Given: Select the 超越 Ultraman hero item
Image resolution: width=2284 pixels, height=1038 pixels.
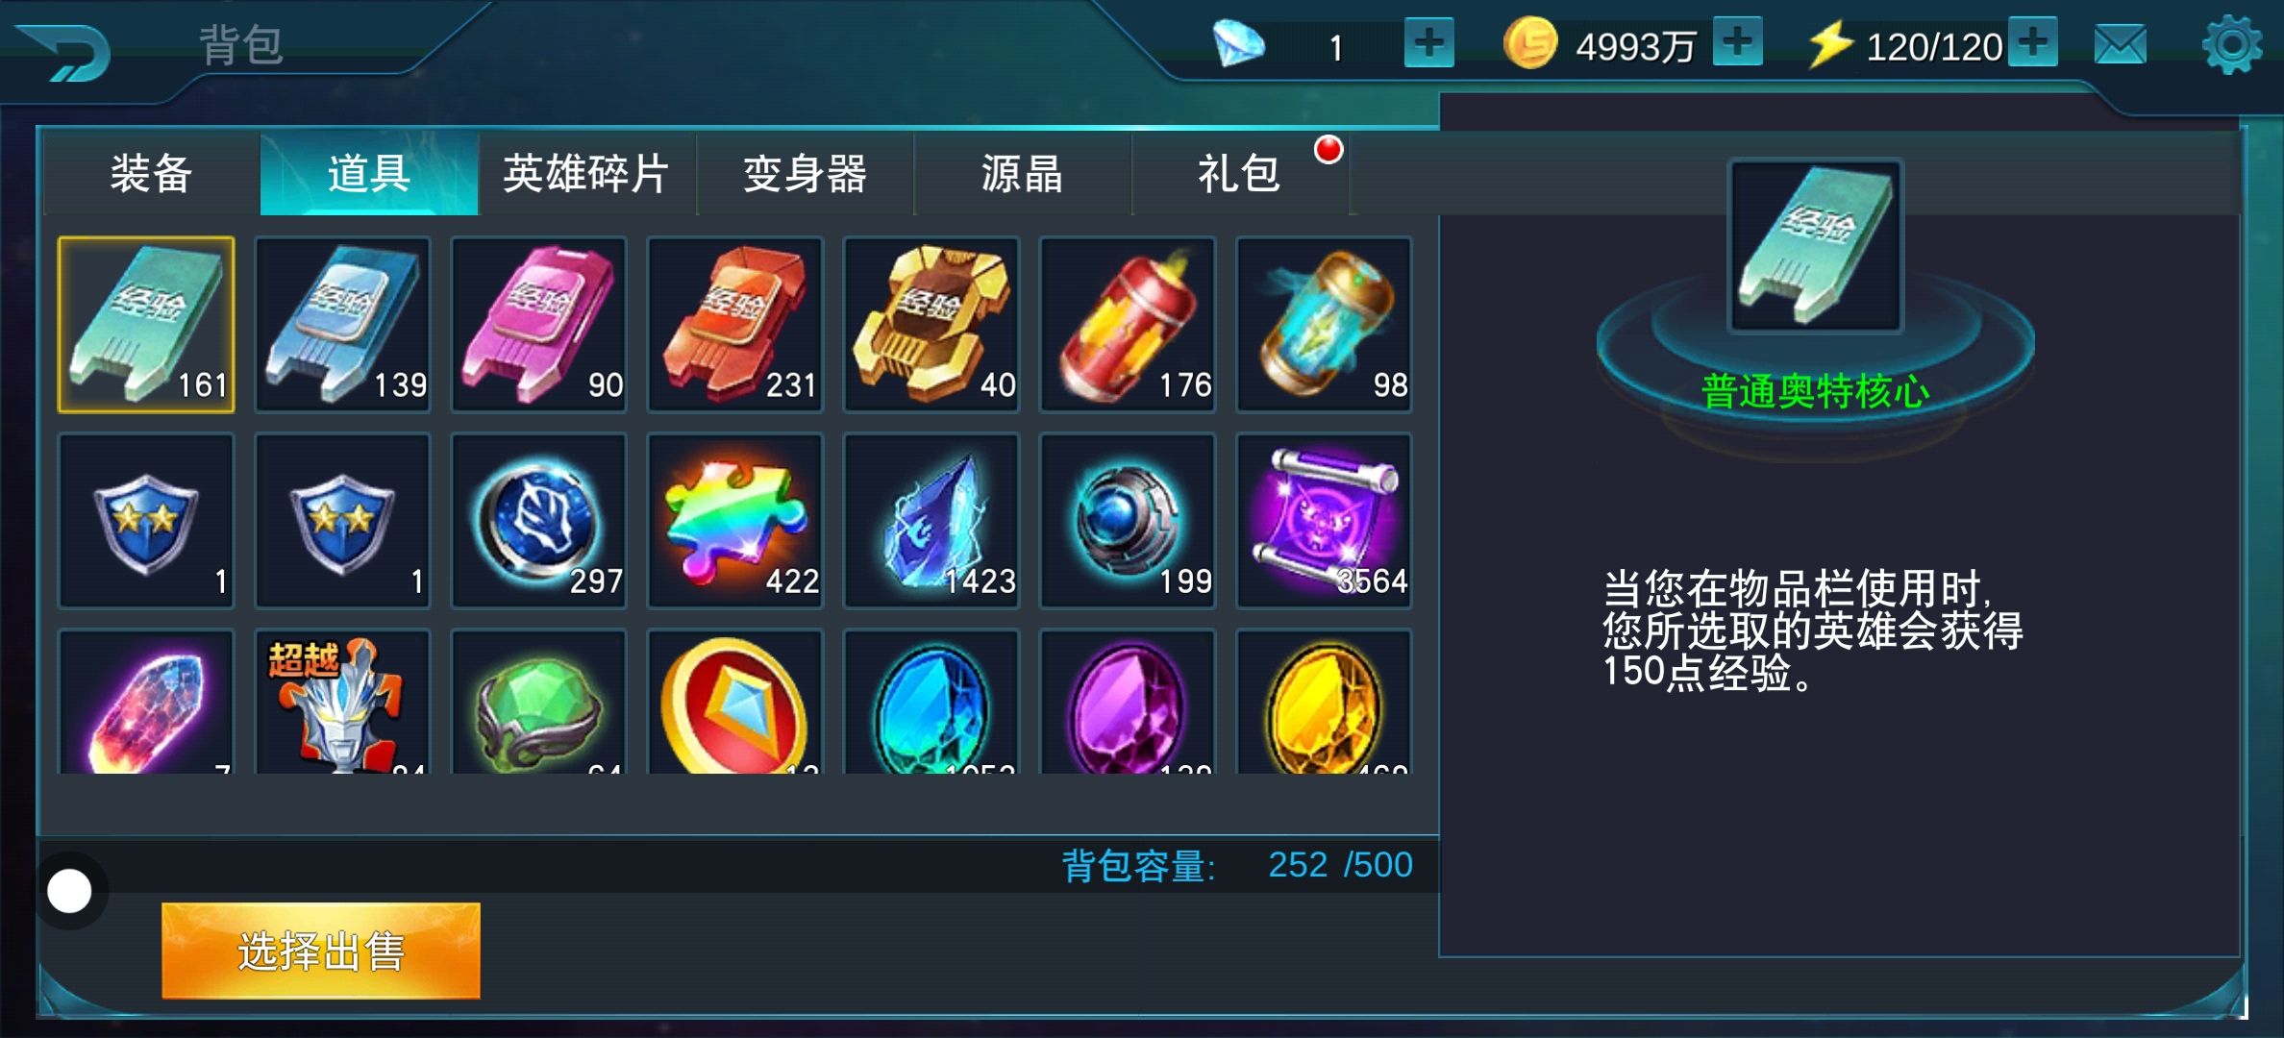Looking at the screenshot, I should pyautogui.click(x=342, y=702).
